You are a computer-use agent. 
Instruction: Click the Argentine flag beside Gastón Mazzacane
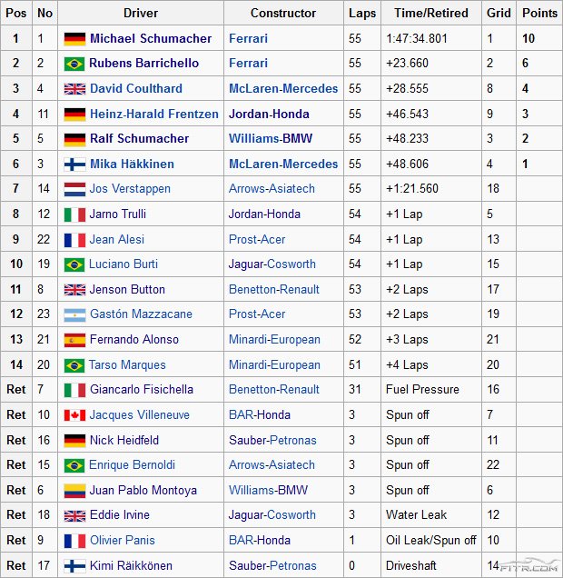click(74, 314)
